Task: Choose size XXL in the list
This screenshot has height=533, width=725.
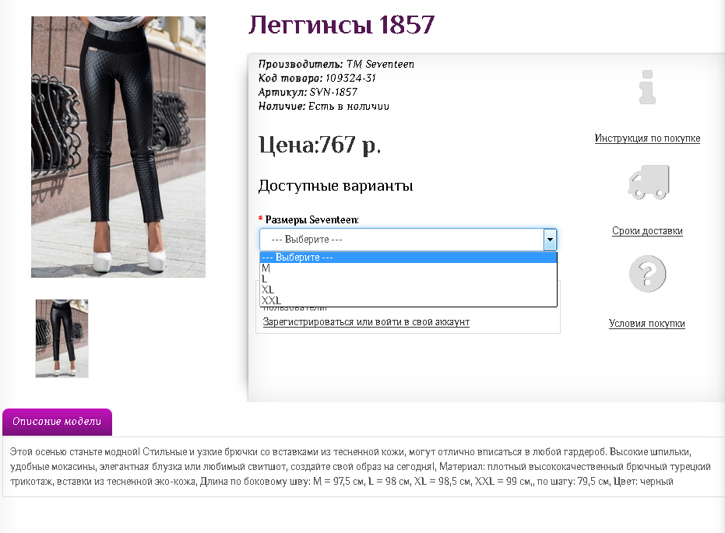Action: pos(408,300)
